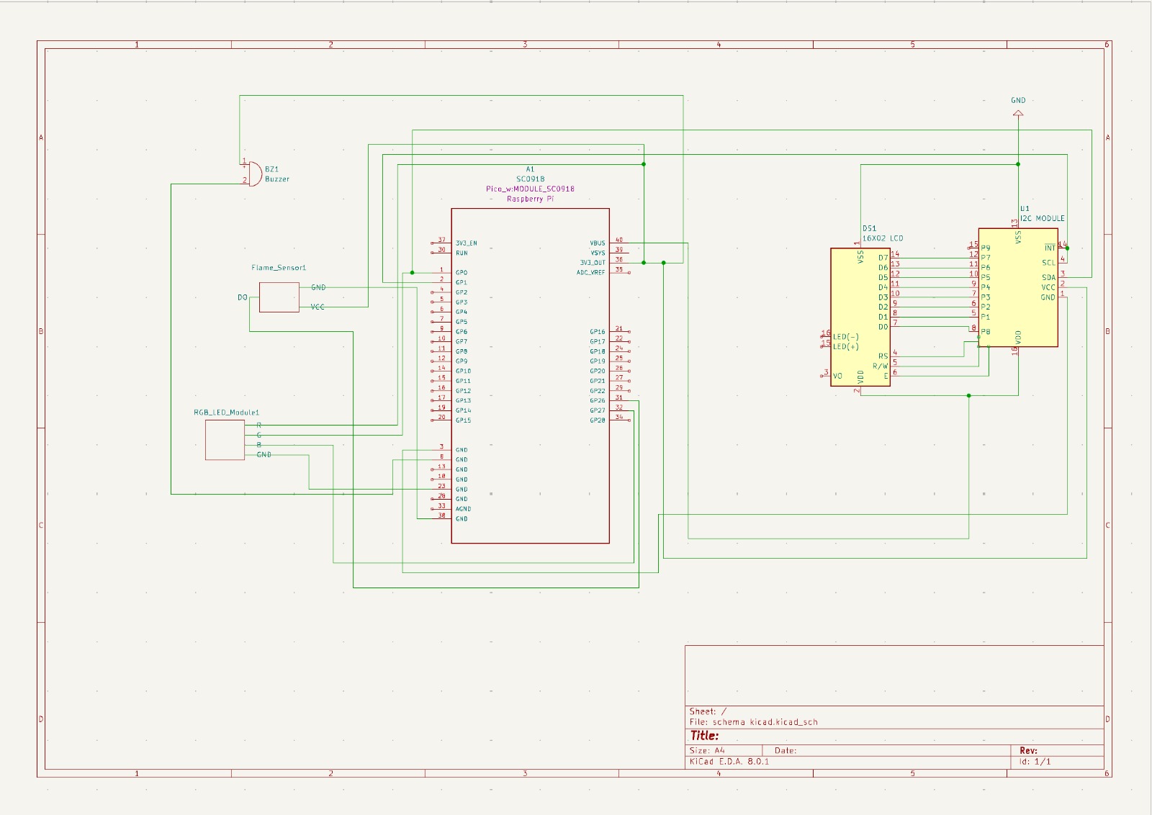Click the Pico 'GP0' pin label
Screen dimensions: 1152x815
coord(462,273)
